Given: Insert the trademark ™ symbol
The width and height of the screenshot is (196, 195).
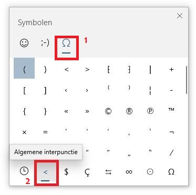Looking at the screenshot, I should pyautogui.click(x=171, y=110).
